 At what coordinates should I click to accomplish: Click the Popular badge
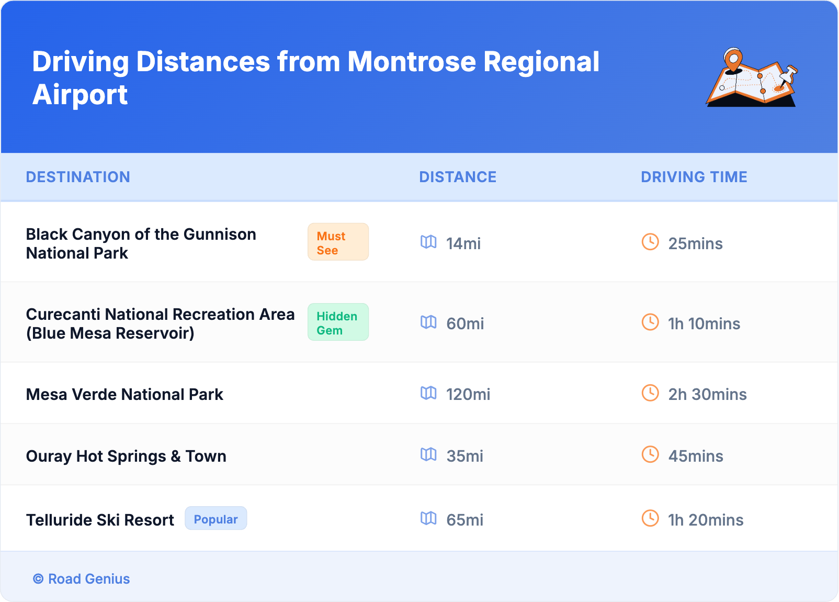(216, 518)
